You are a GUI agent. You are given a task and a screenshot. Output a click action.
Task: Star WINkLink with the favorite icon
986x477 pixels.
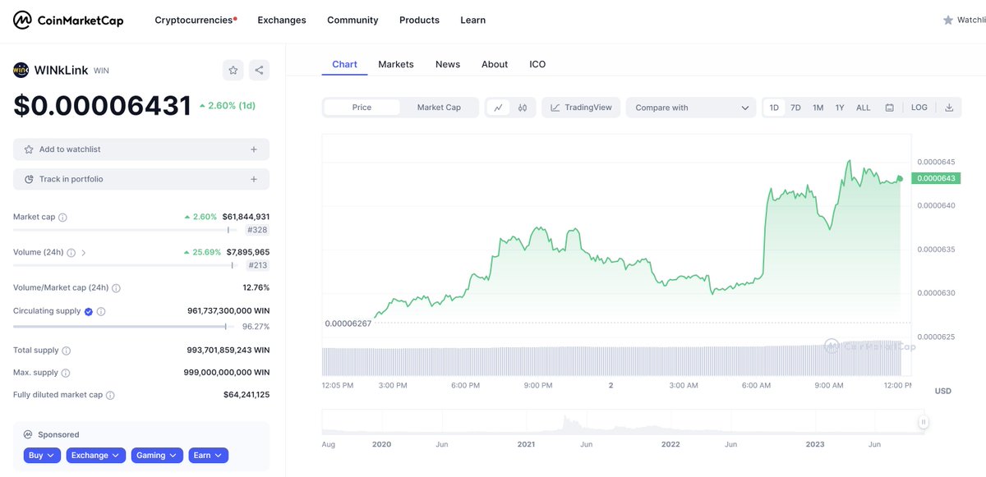tap(233, 71)
